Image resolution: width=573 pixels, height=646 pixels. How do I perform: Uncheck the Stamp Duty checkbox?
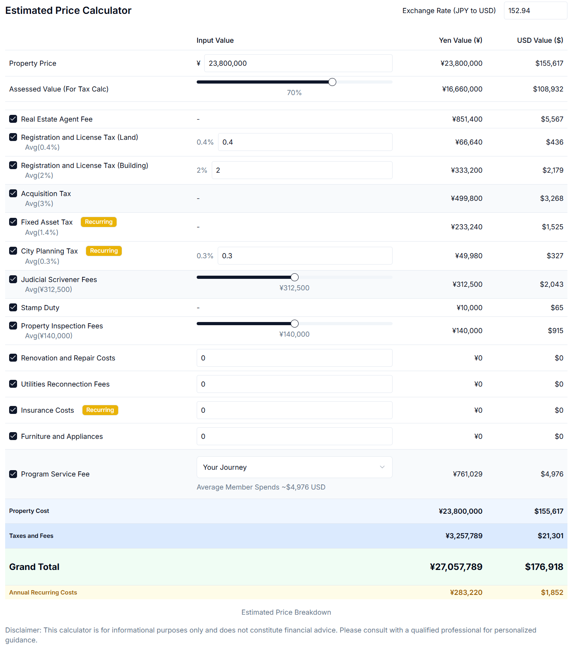[13, 307]
